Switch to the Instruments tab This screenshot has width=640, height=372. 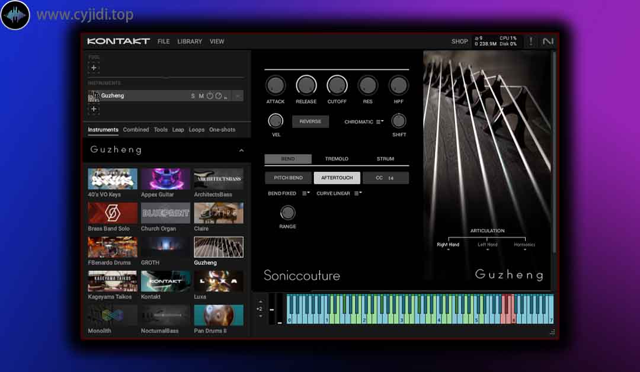point(103,130)
